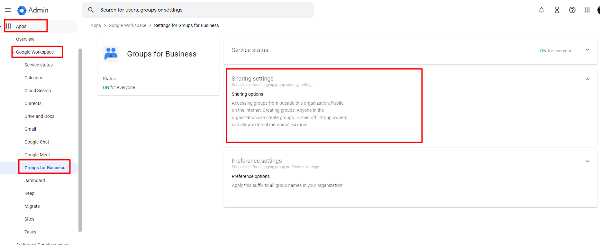Expand the Preference settings panel chevron
Screen dimensions: 600x245
tap(587, 161)
